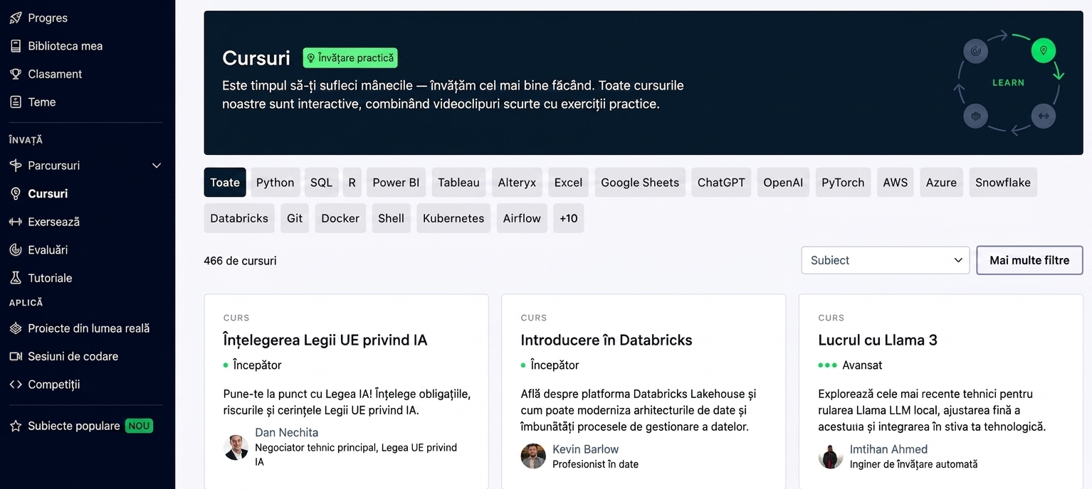Open the Subiect dropdown
The height and width of the screenshot is (489, 1092).
[885, 260]
